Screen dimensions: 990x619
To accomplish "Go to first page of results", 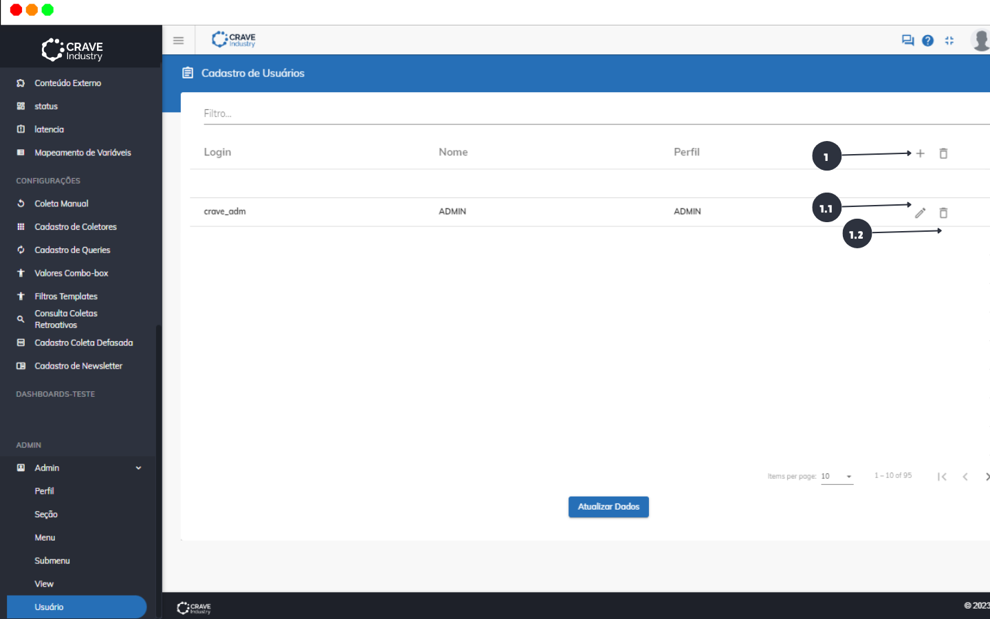I will click(x=942, y=477).
